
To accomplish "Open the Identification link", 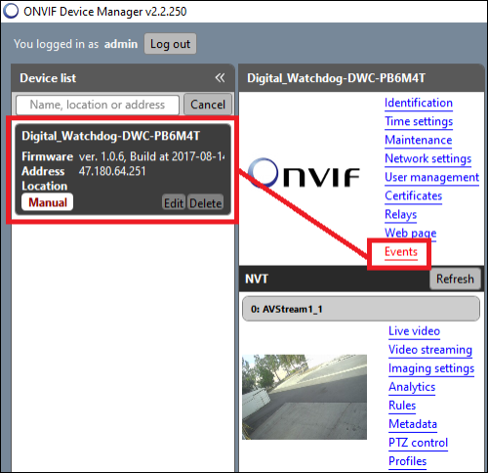I will 419,103.
